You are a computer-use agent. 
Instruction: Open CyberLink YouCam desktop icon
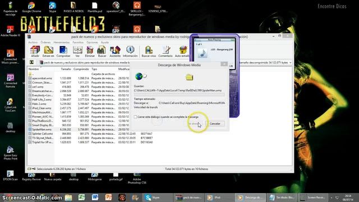(x=10, y=105)
